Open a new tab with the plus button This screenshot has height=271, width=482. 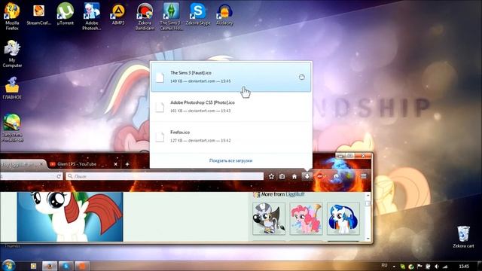pyautogui.click(x=127, y=164)
